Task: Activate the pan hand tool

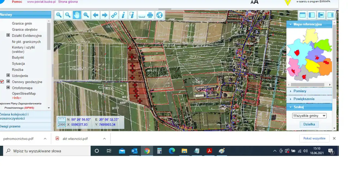Action: (x=77, y=15)
